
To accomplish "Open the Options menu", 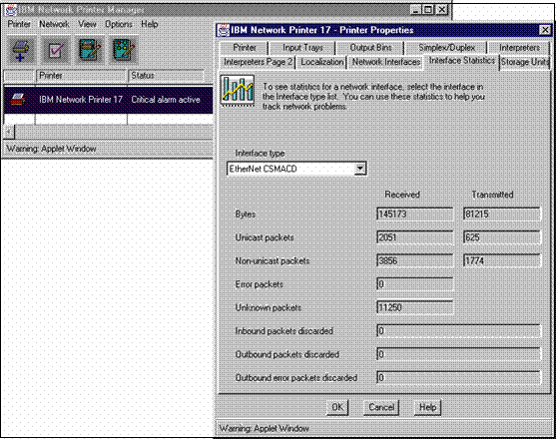I will 119,24.
